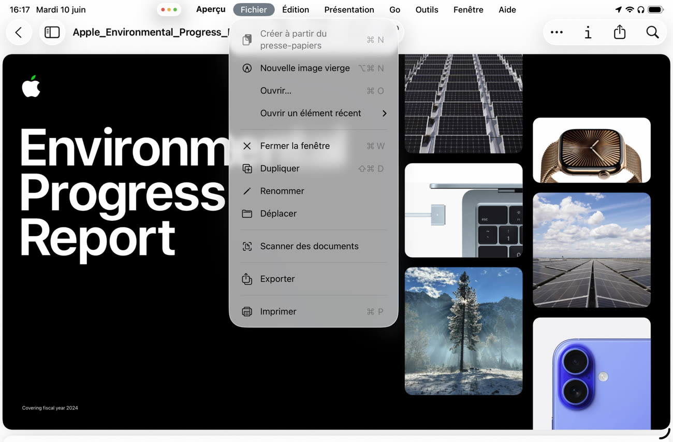673x442 pixels.
Task: Choose Dupliquer from the menu
Action: click(313, 168)
